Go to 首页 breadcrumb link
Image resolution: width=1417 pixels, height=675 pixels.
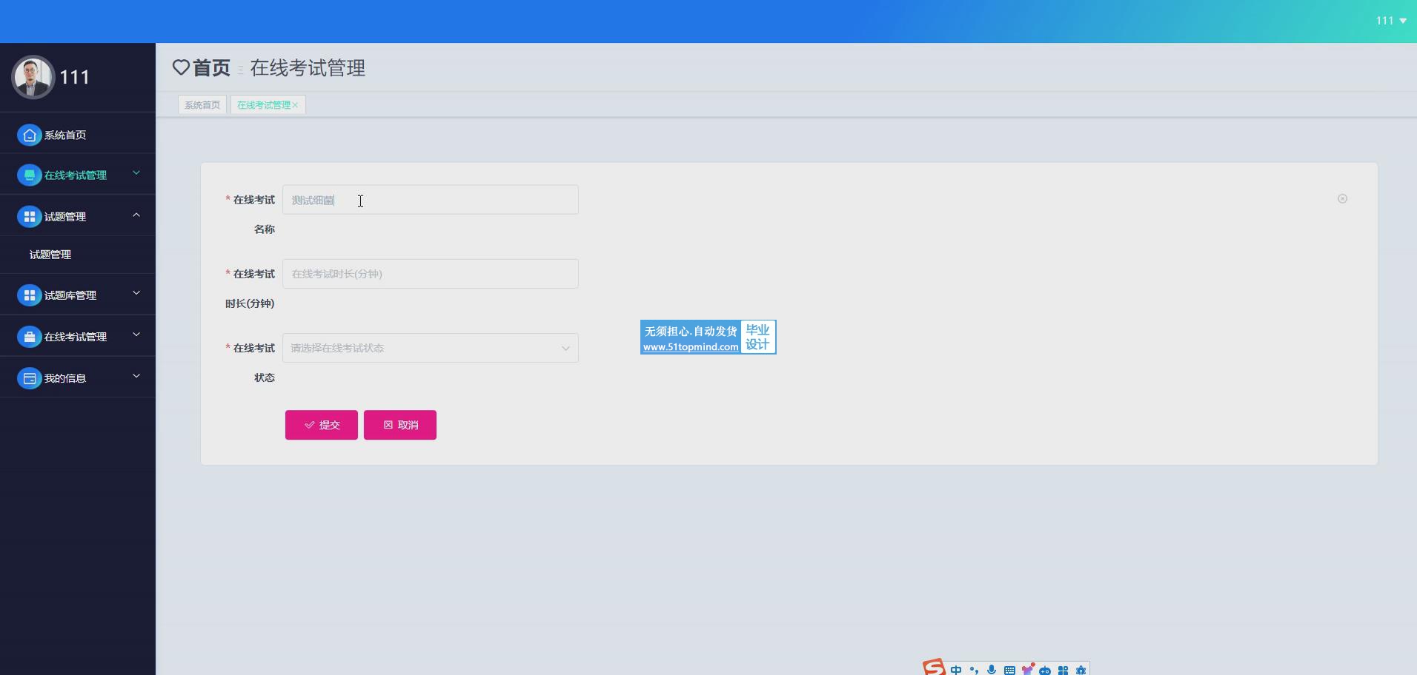tap(211, 67)
